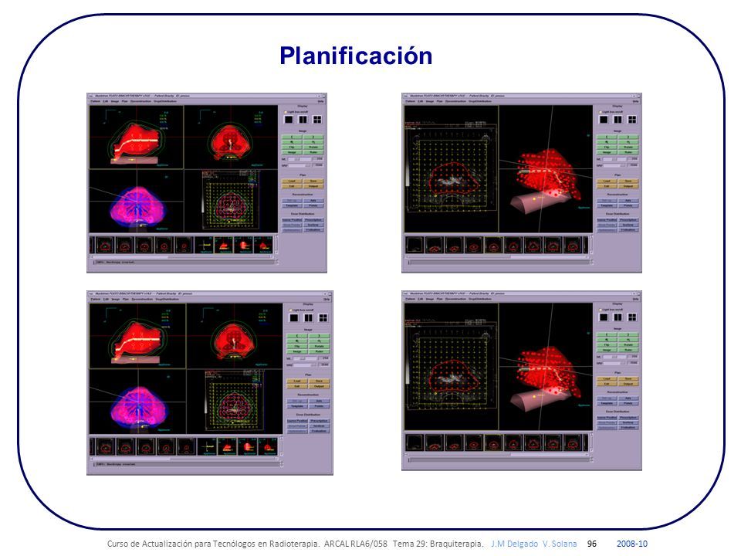Screen dimensions: 741x556
Task: Select two-pane layout icon in upper-right PLATO window
Action: click(x=617, y=120)
